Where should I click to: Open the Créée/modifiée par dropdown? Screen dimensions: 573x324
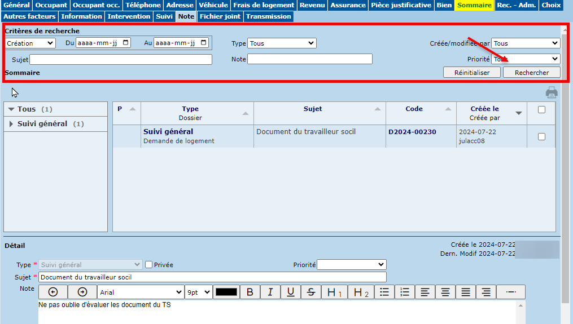(525, 43)
